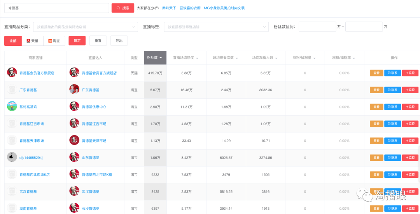This screenshot has height=214, width=420.
Task: Focus the 肯德基 search input field
Action: pos(56,8)
